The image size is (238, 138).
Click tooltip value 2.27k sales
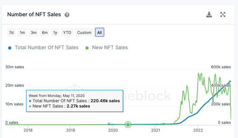tap(78, 106)
